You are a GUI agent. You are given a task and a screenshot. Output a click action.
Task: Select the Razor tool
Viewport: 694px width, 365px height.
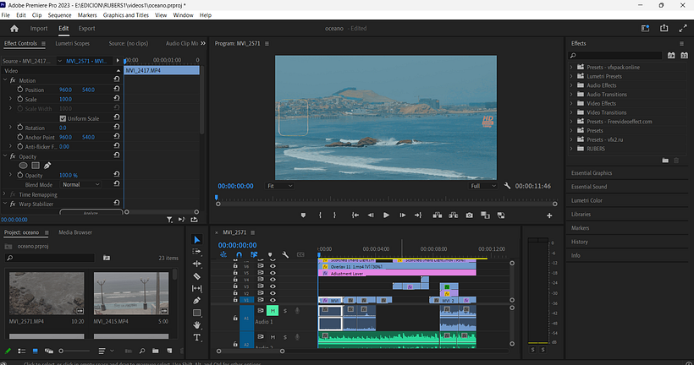click(x=197, y=276)
